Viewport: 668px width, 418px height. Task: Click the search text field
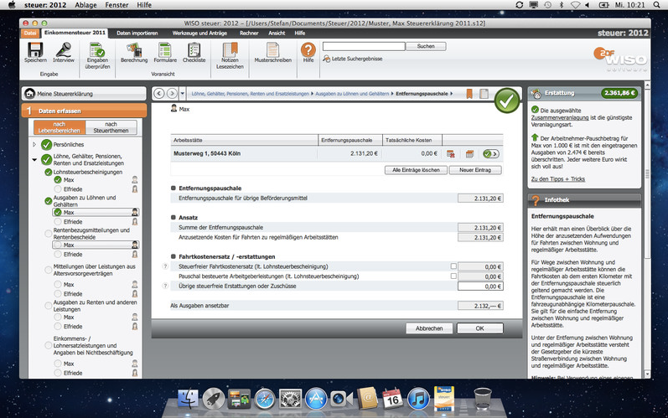click(x=364, y=46)
